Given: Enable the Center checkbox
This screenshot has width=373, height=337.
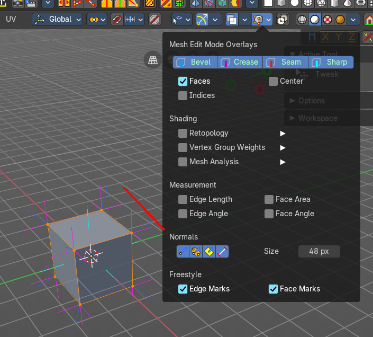Looking at the screenshot, I should (273, 81).
